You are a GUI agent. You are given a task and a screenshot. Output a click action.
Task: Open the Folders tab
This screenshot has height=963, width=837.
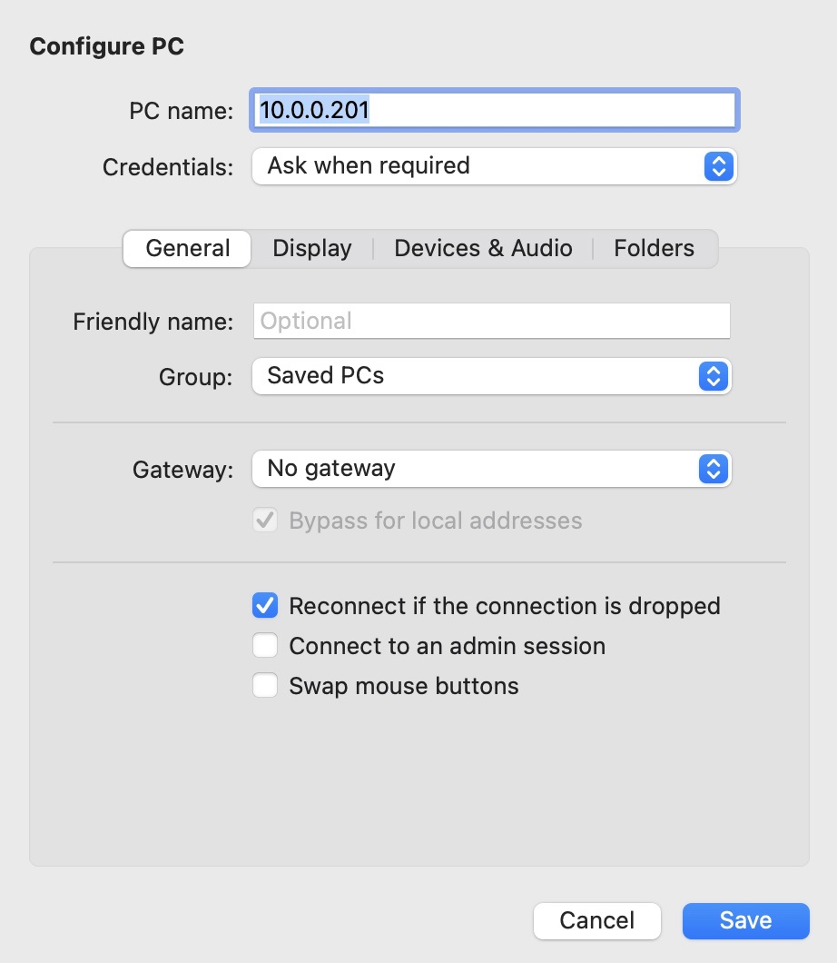point(654,249)
